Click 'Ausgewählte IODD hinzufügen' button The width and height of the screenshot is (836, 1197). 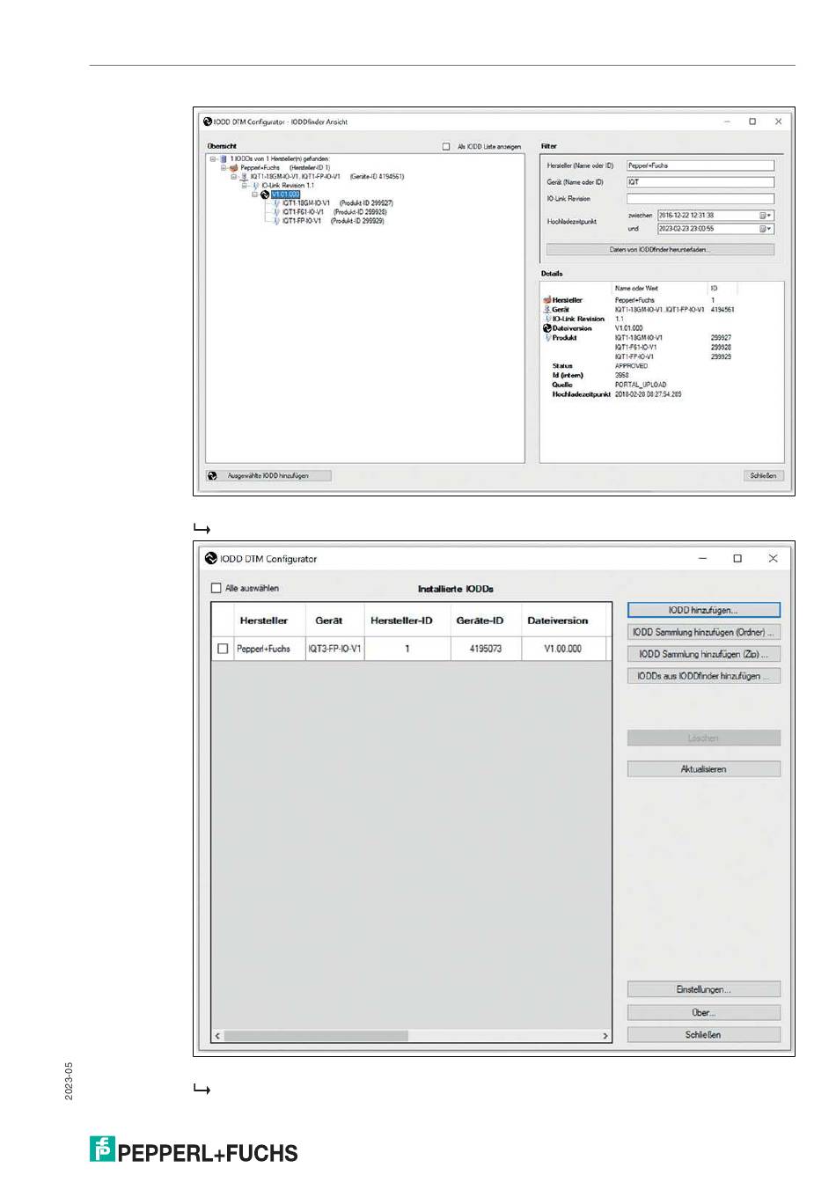(268, 476)
